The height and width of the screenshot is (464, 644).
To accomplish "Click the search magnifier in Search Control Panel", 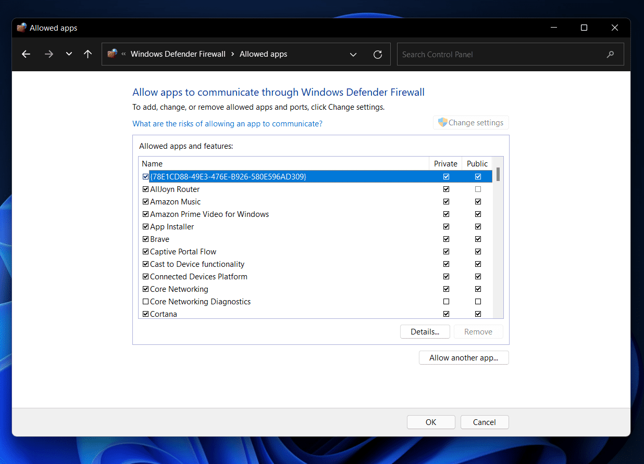I will pyautogui.click(x=610, y=54).
